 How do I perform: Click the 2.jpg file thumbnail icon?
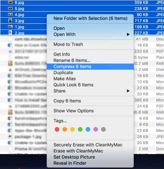coord(10,33)
